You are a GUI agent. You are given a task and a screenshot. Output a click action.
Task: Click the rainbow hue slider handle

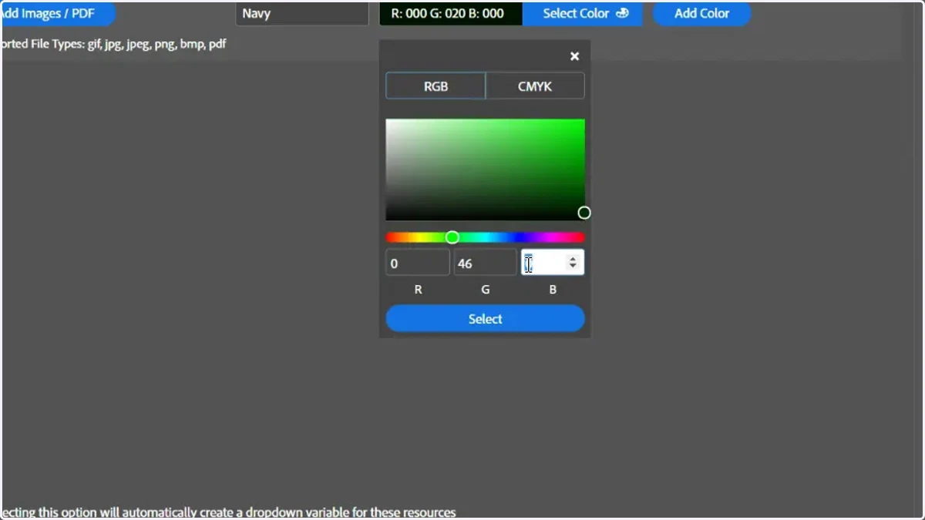(x=452, y=237)
